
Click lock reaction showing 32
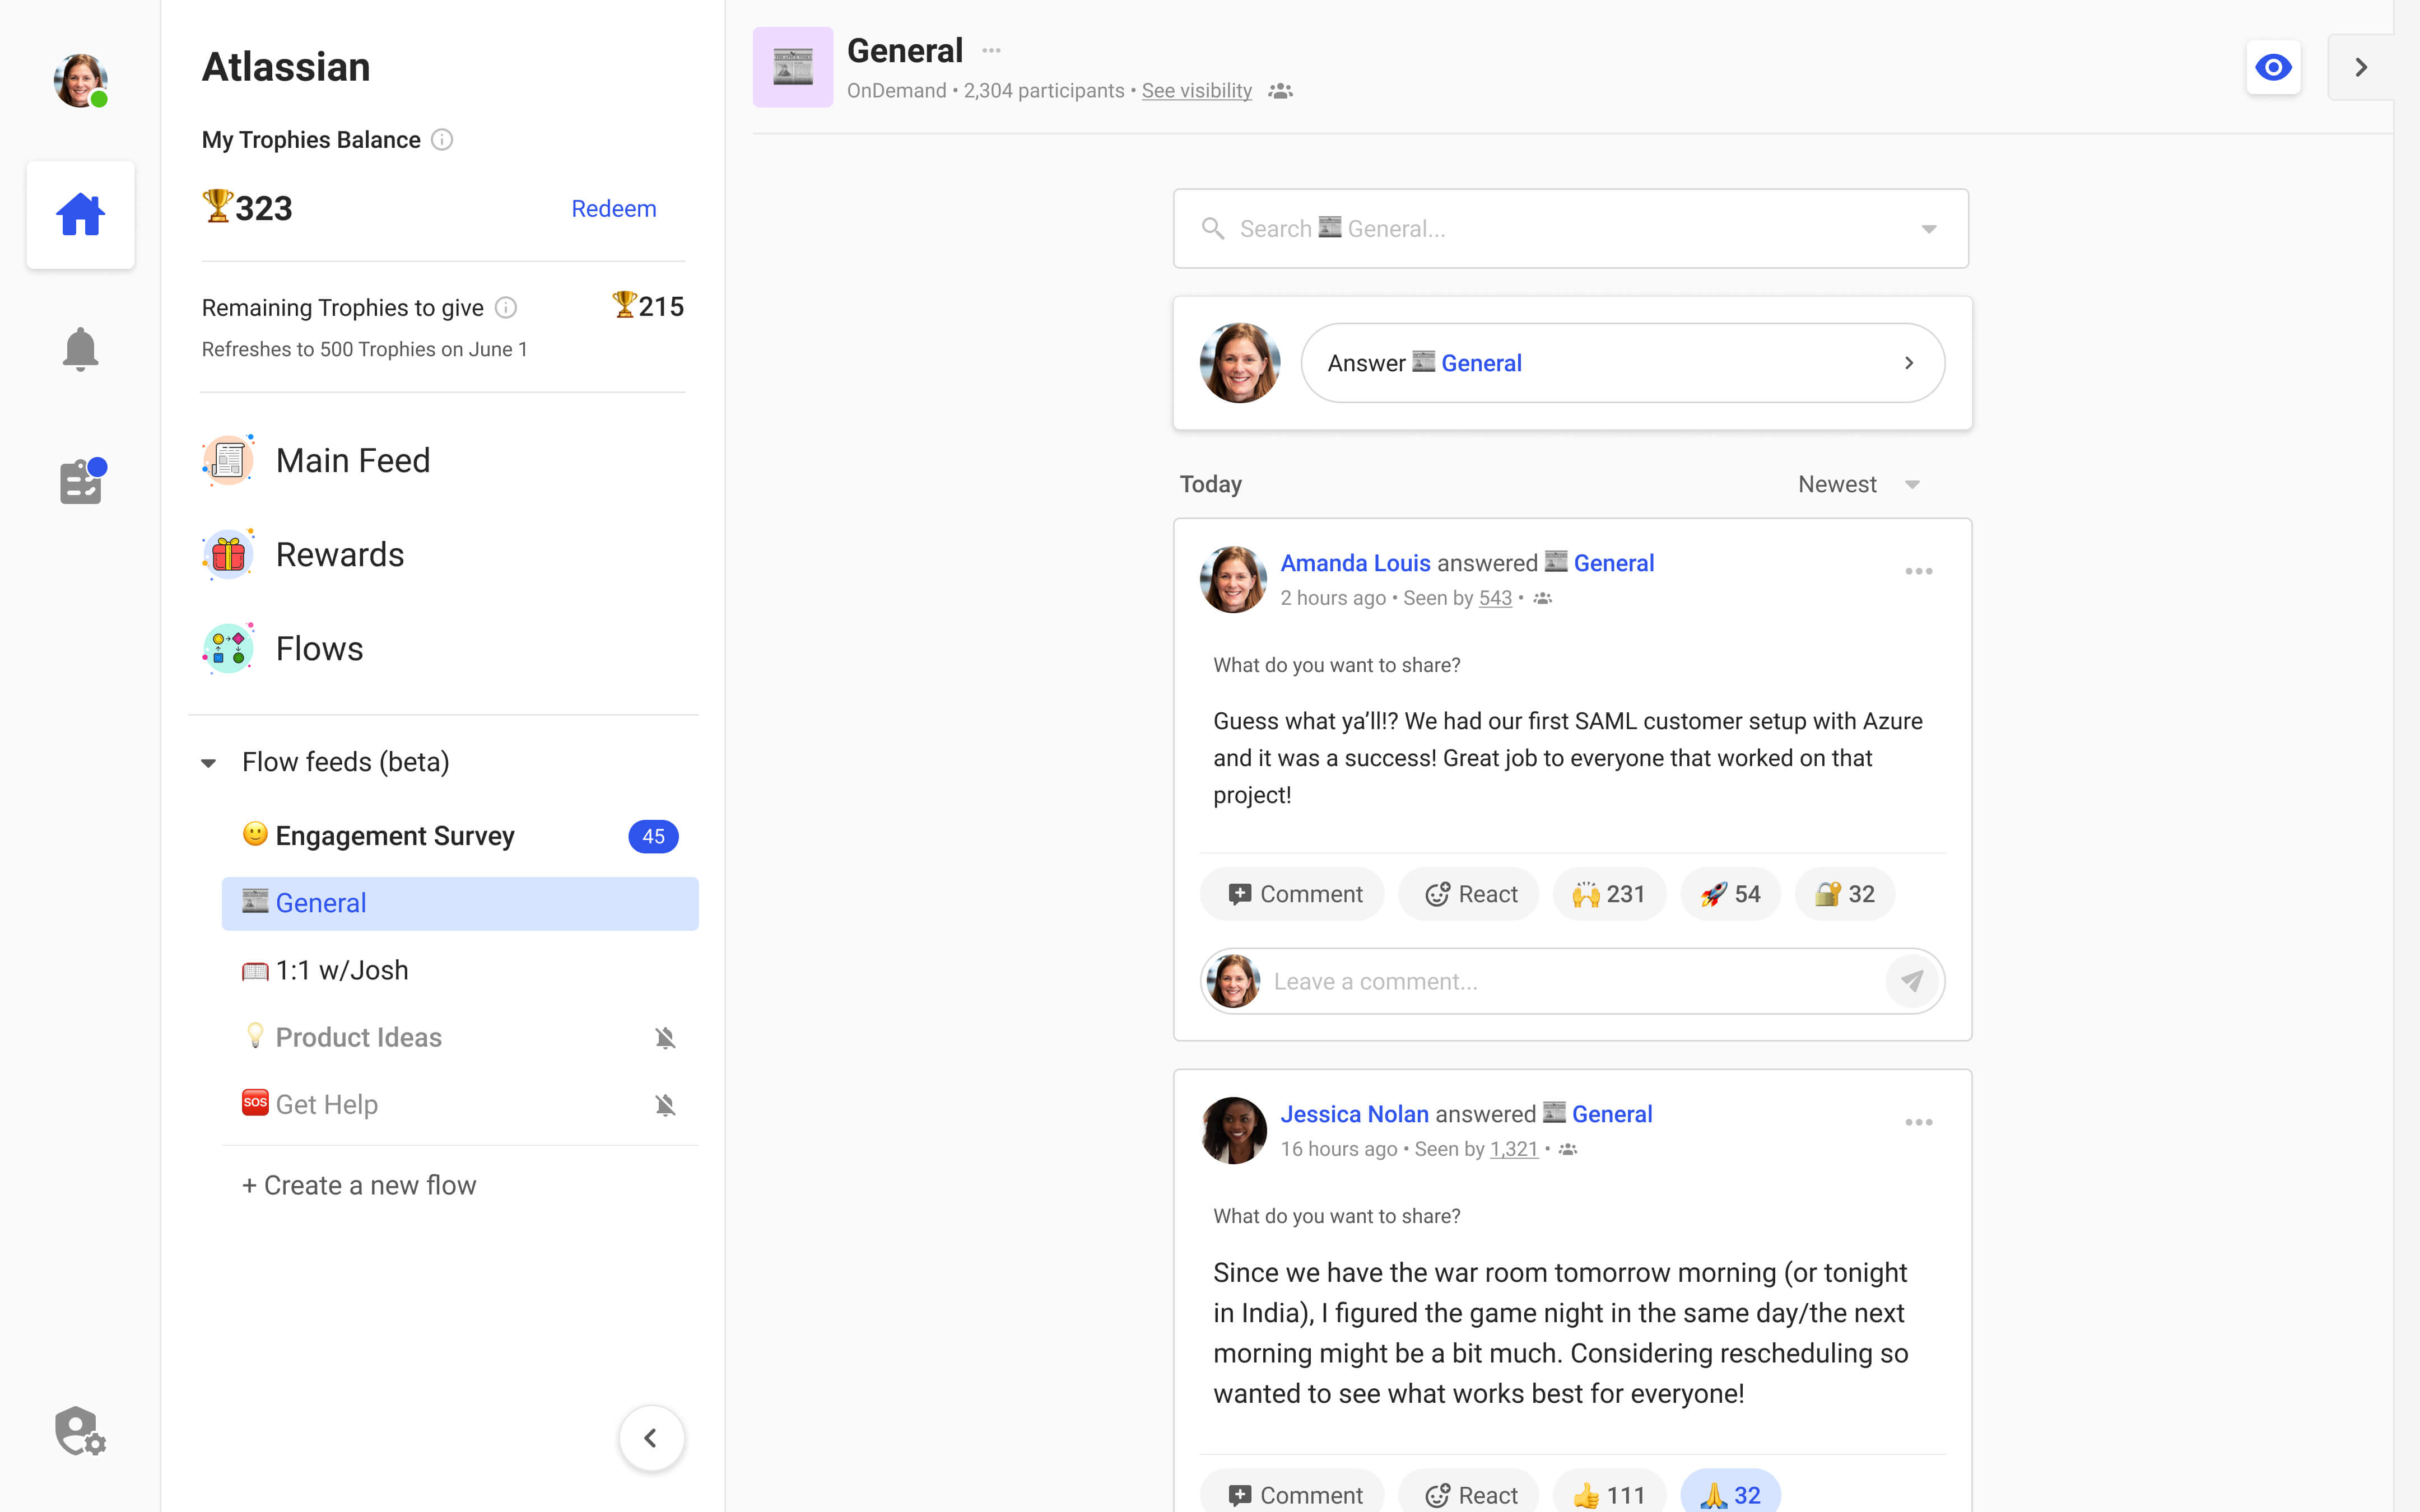pos(1845,894)
